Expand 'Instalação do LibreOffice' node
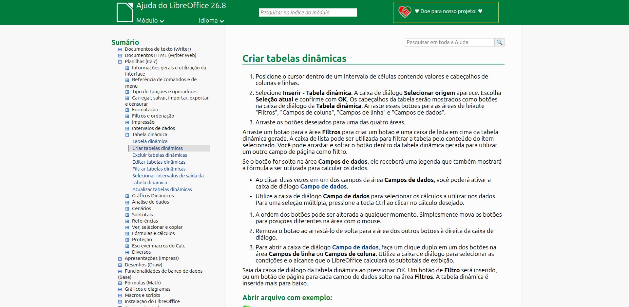This screenshot has height=307, width=629. (120, 302)
